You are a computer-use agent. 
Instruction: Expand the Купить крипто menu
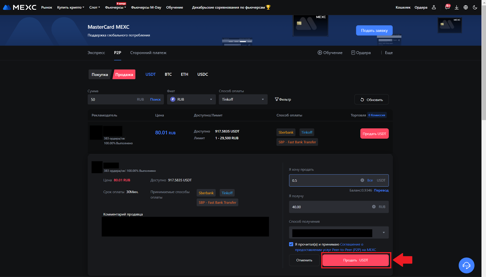click(70, 7)
